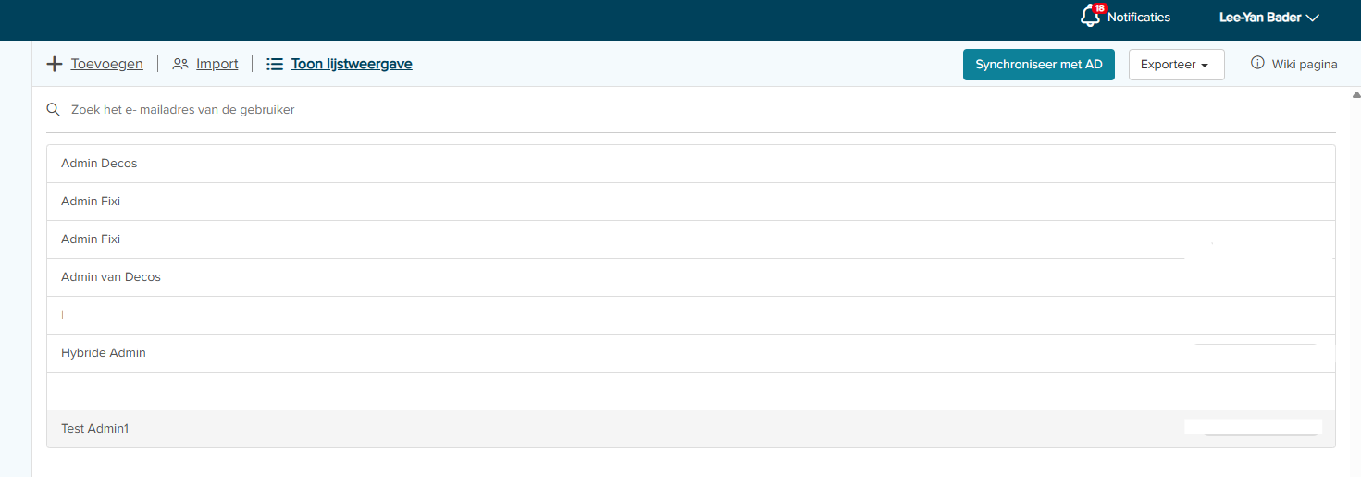Select the Hybride Admin row
1361x477 pixels.
[x=104, y=353]
